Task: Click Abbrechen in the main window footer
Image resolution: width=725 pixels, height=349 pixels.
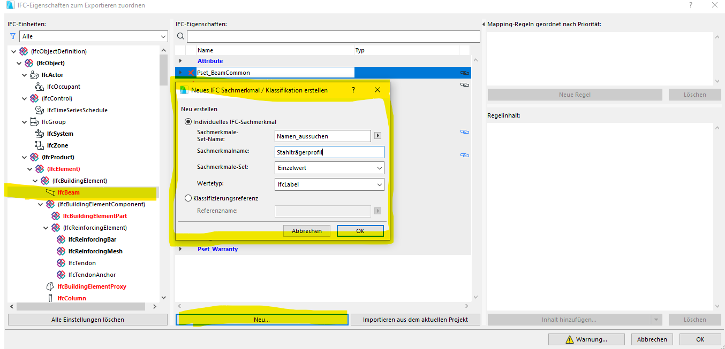Action: click(652, 339)
